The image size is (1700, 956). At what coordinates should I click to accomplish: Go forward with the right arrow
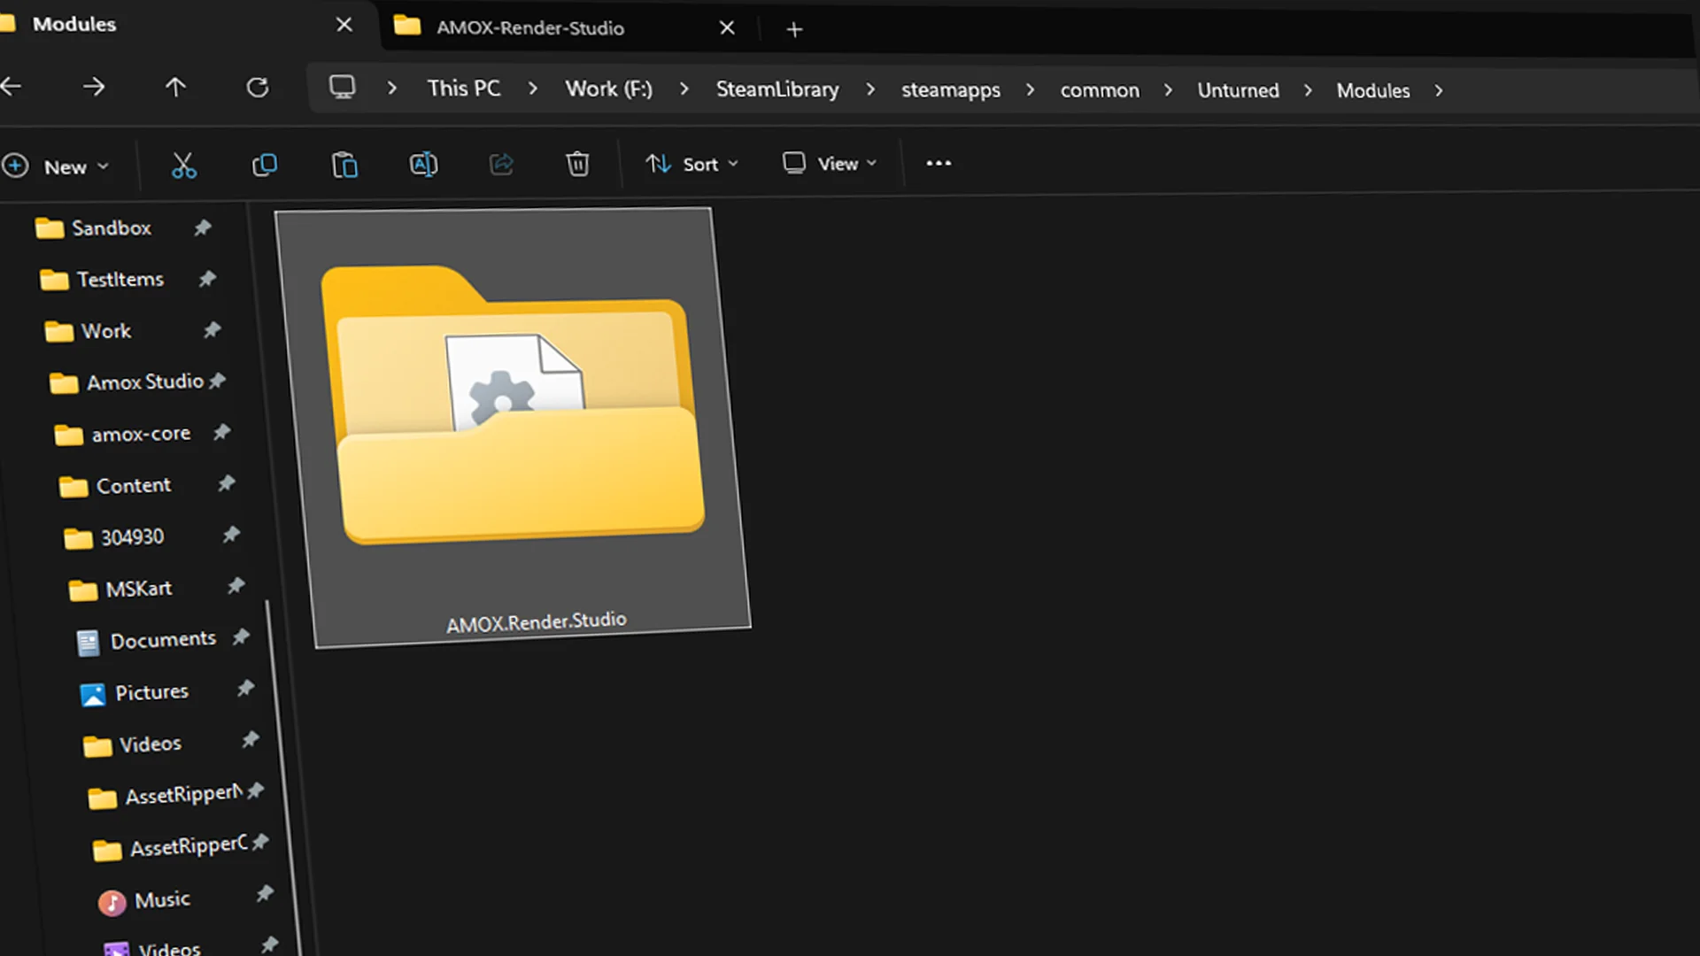coord(93,87)
